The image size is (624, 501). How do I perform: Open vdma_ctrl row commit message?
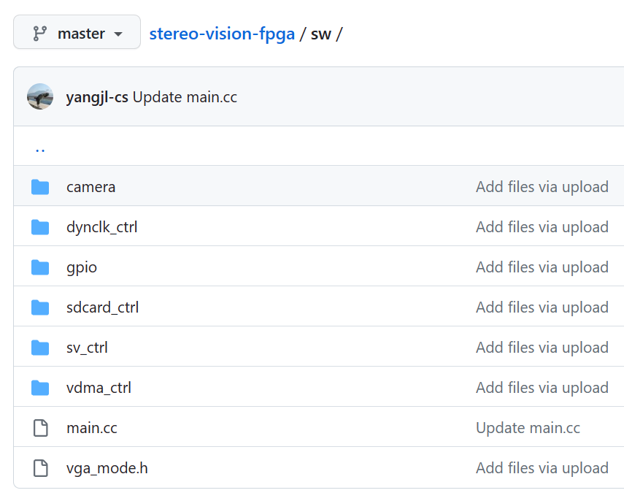tap(542, 388)
